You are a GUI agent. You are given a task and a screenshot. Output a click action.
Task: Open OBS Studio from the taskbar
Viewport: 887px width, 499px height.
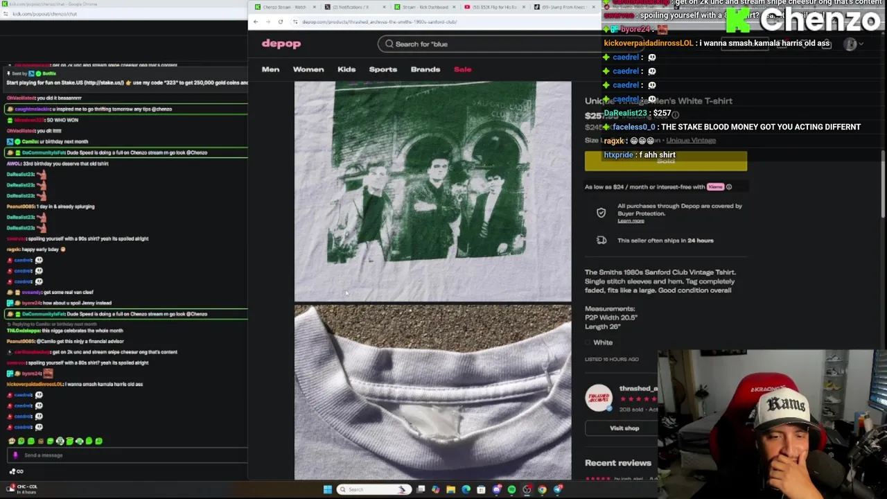[527, 489]
